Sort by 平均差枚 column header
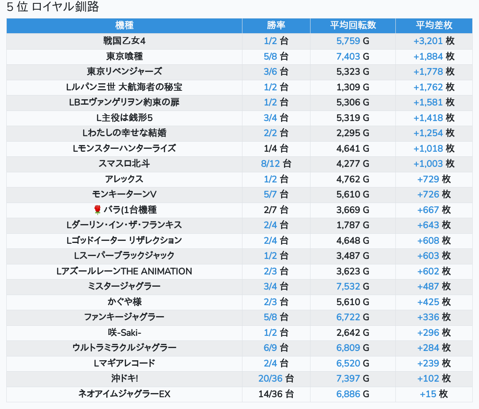479x409 pixels. [x=434, y=25]
